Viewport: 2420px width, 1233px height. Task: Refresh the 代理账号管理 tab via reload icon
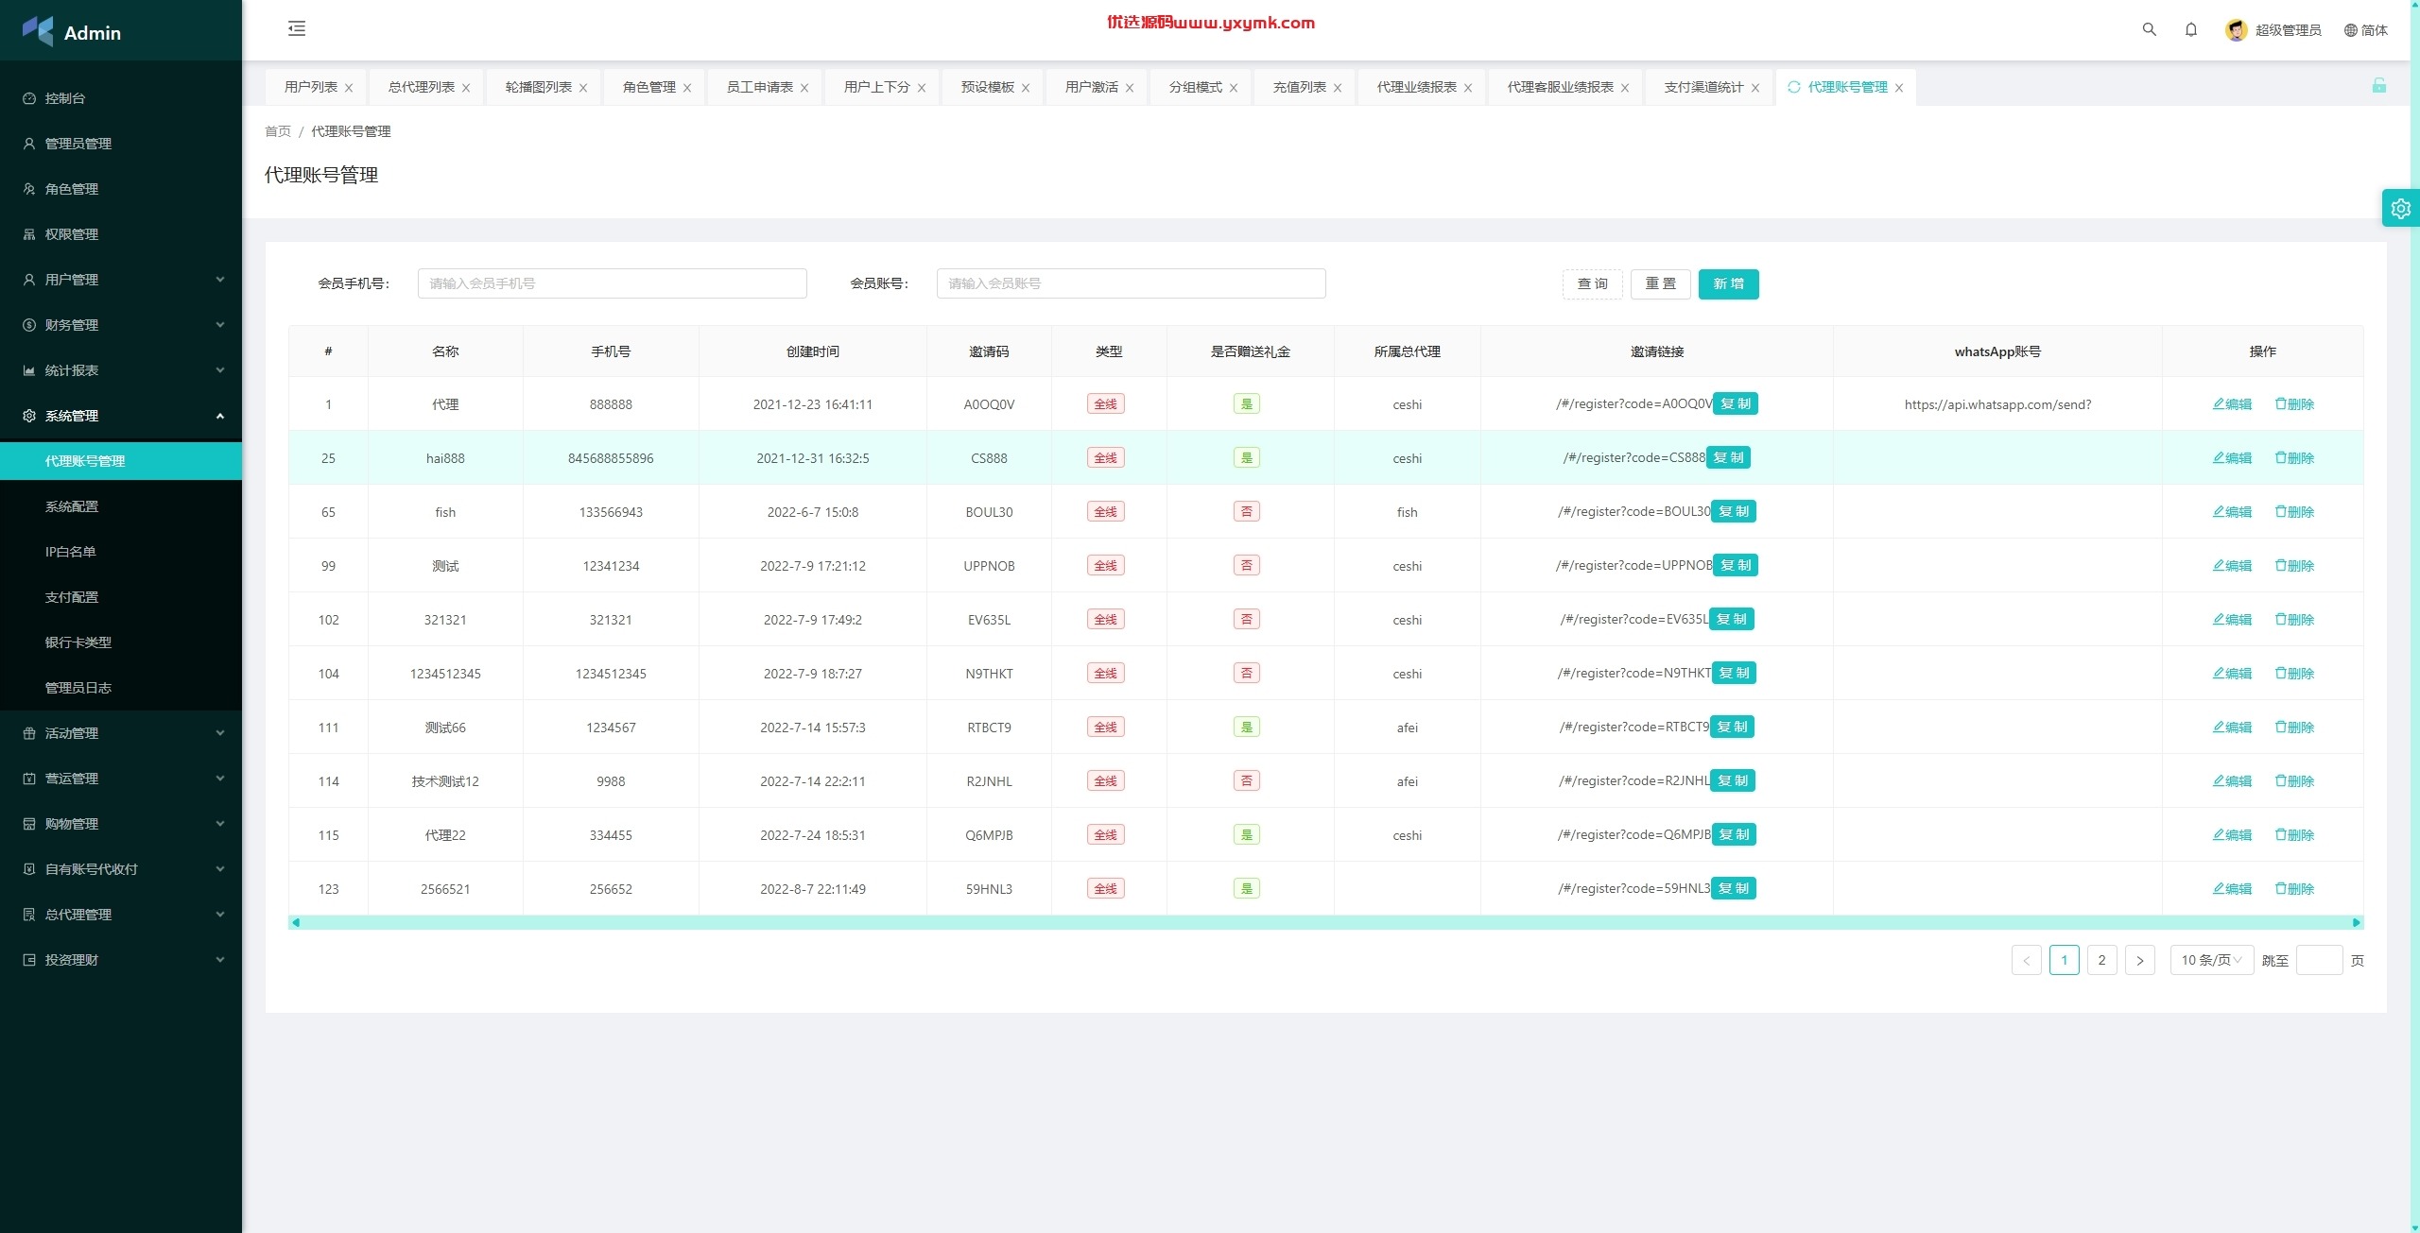(1793, 87)
